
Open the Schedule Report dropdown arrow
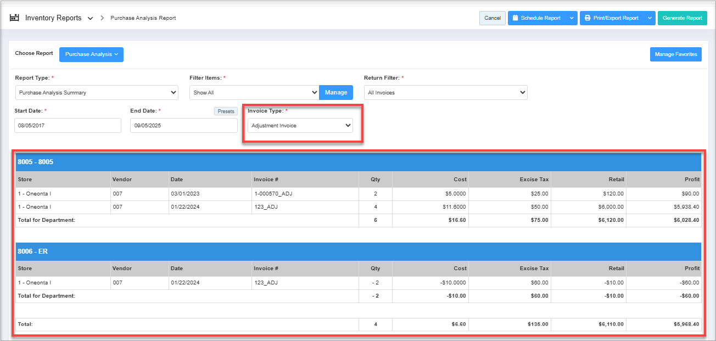[572, 18]
